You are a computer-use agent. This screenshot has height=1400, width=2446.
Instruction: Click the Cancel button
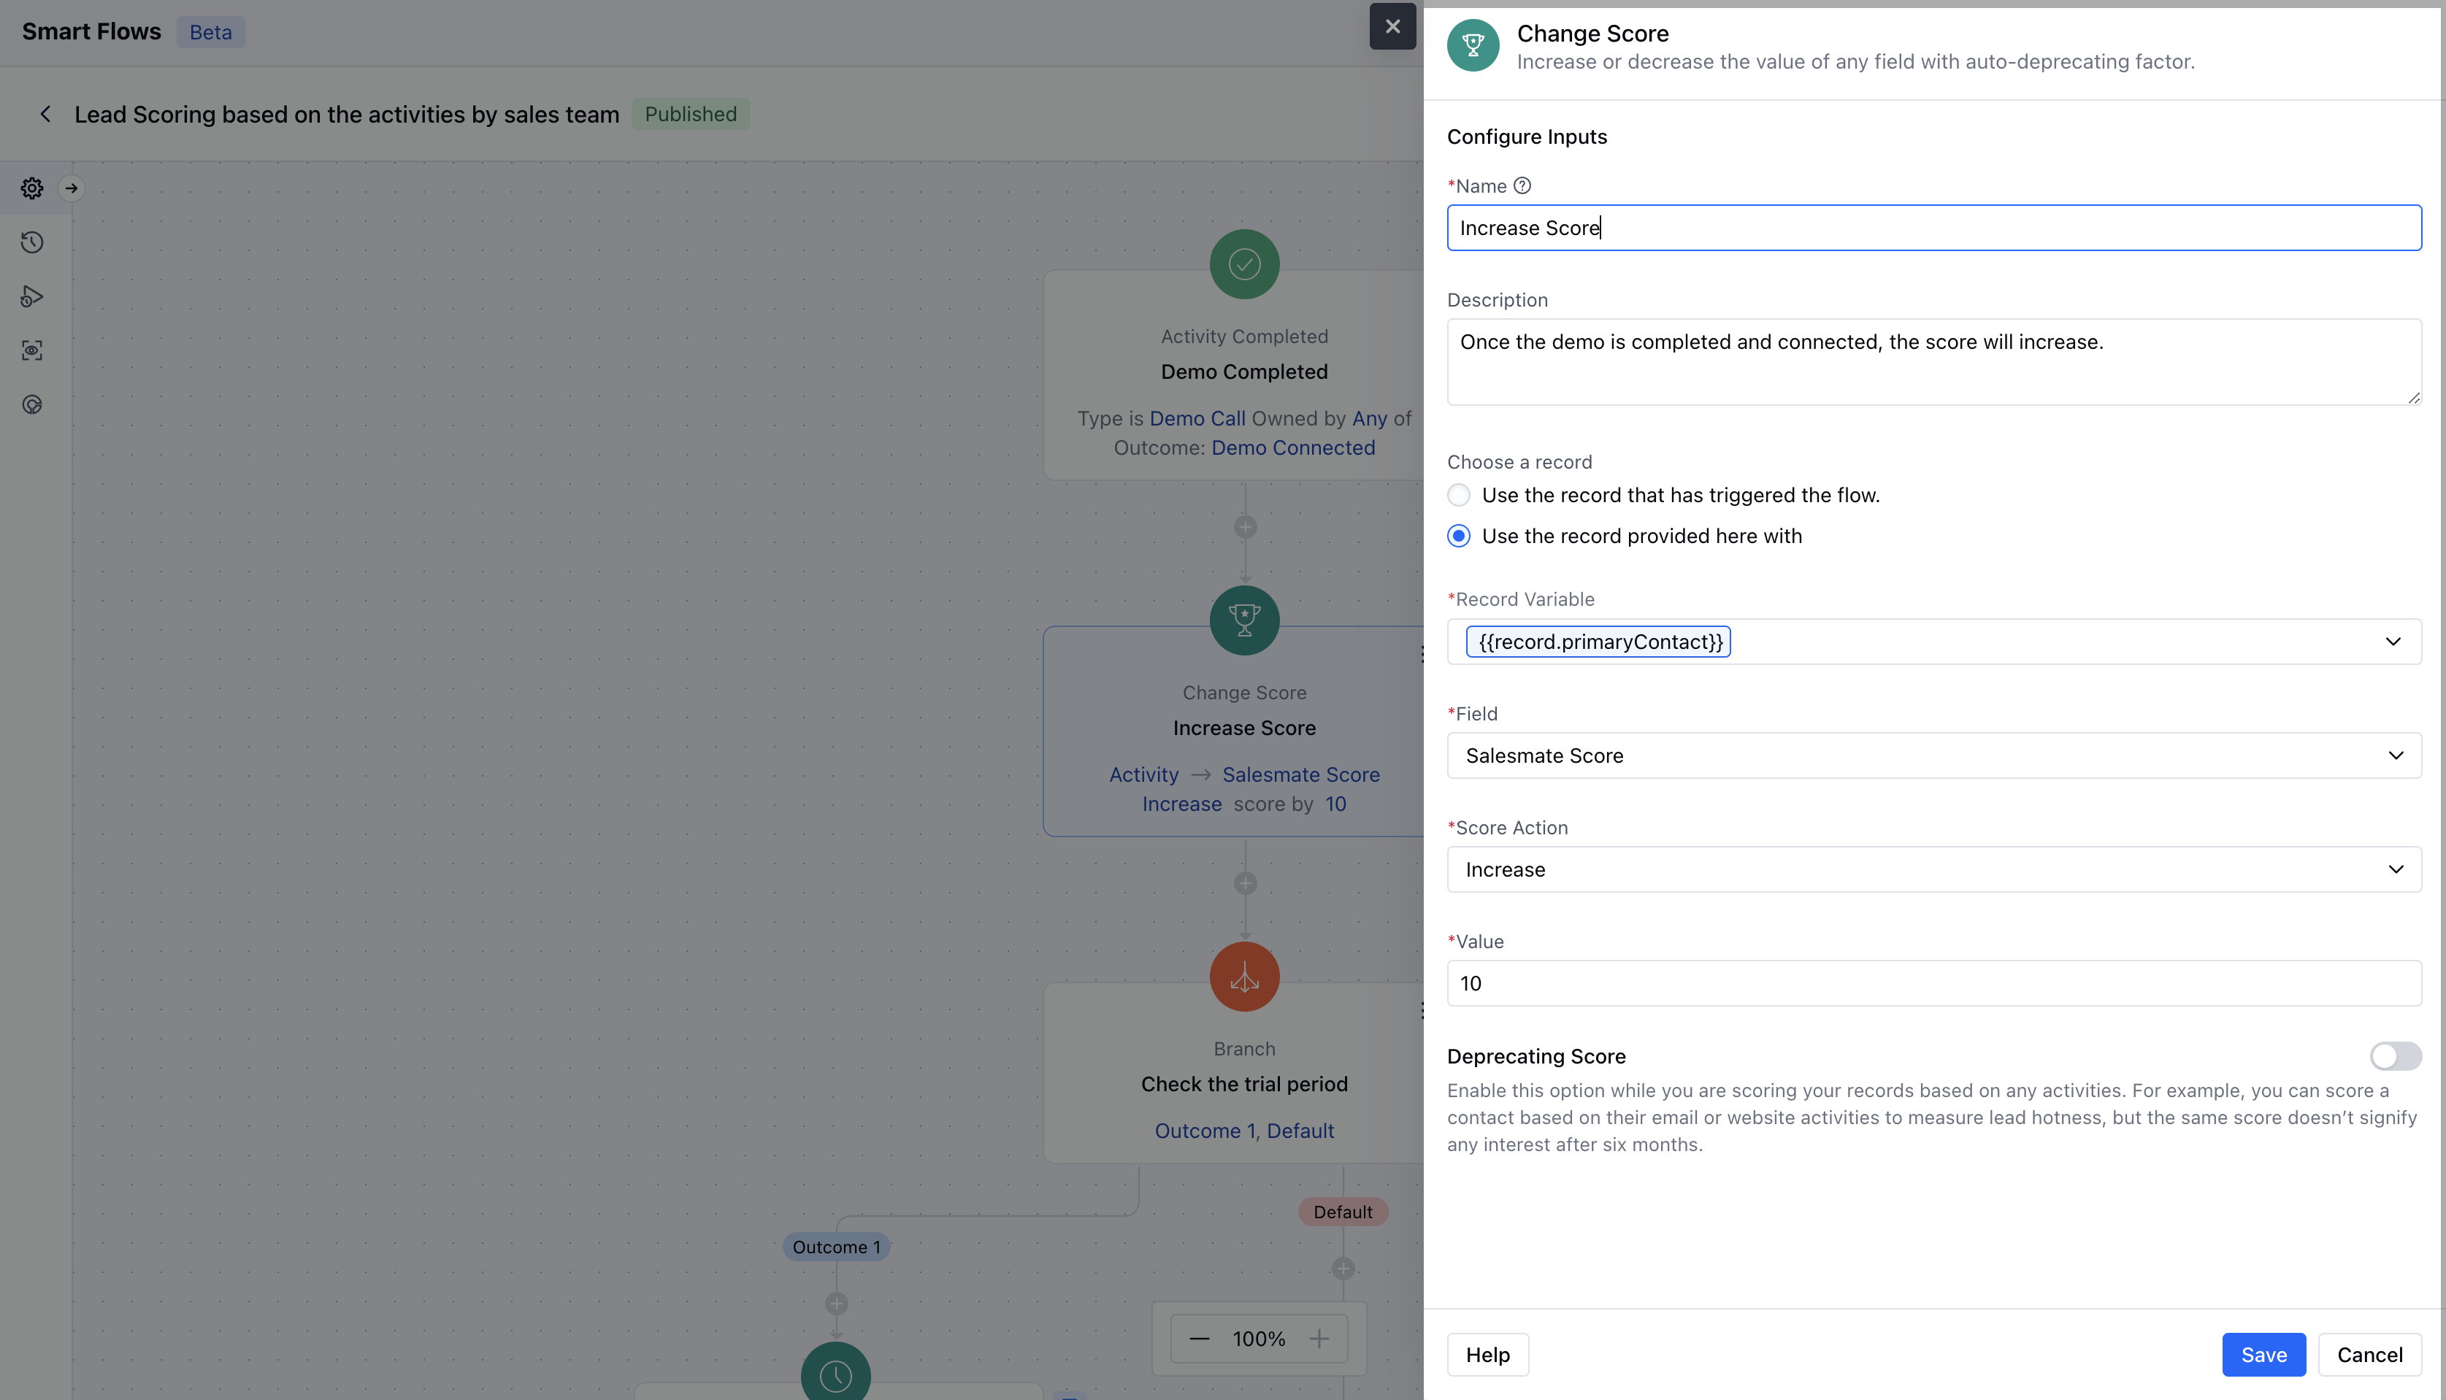pyautogui.click(x=2369, y=1354)
